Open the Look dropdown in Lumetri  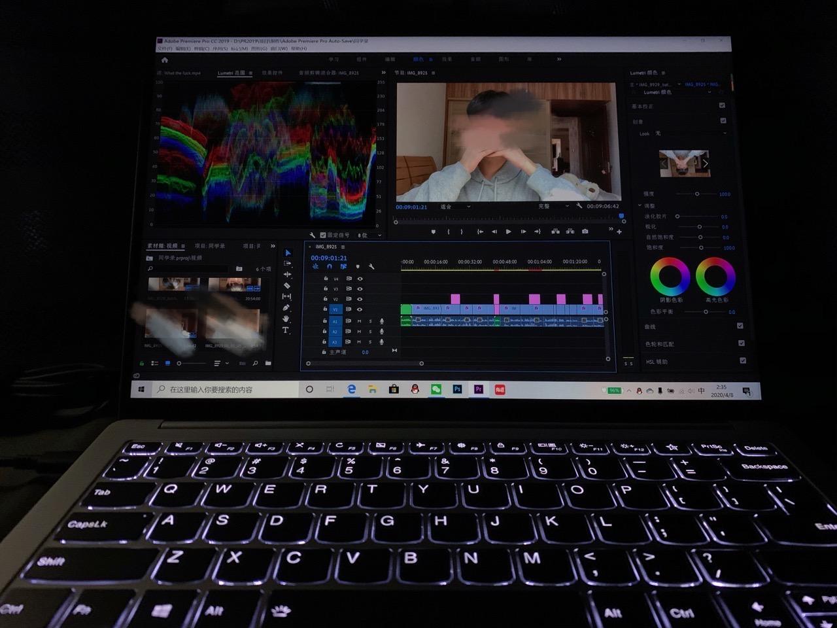(x=690, y=133)
